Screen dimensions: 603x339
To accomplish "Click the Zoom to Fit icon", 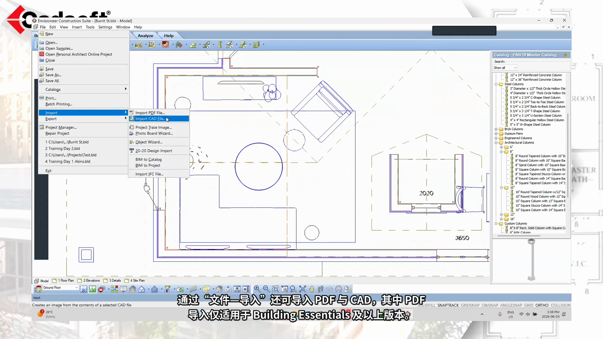I will tap(303, 289).
